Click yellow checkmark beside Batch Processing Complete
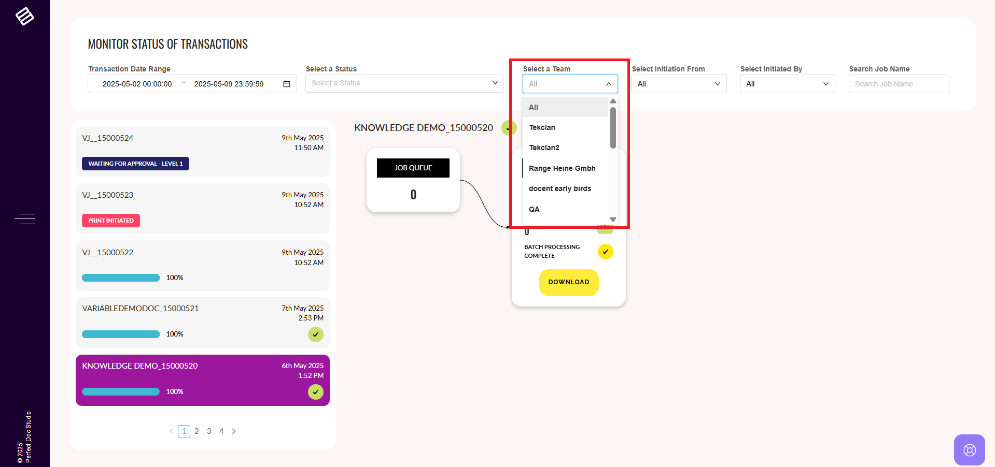 605,252
